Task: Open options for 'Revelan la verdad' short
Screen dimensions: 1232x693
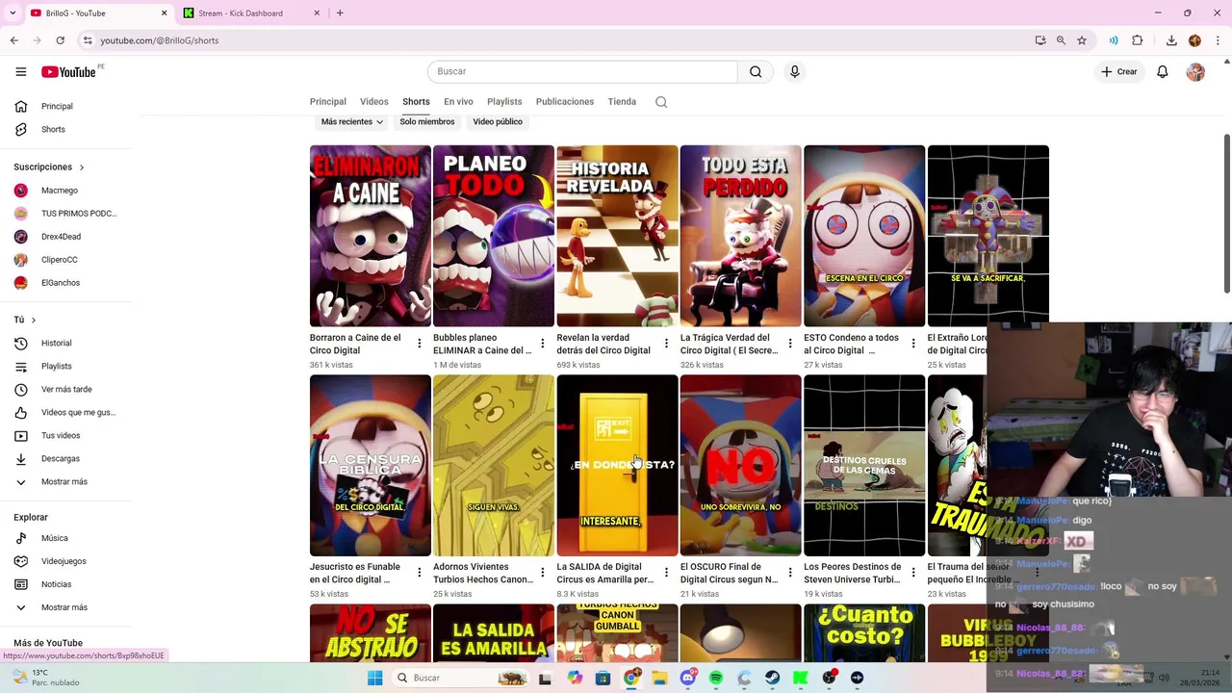Action: pos(666,344)
